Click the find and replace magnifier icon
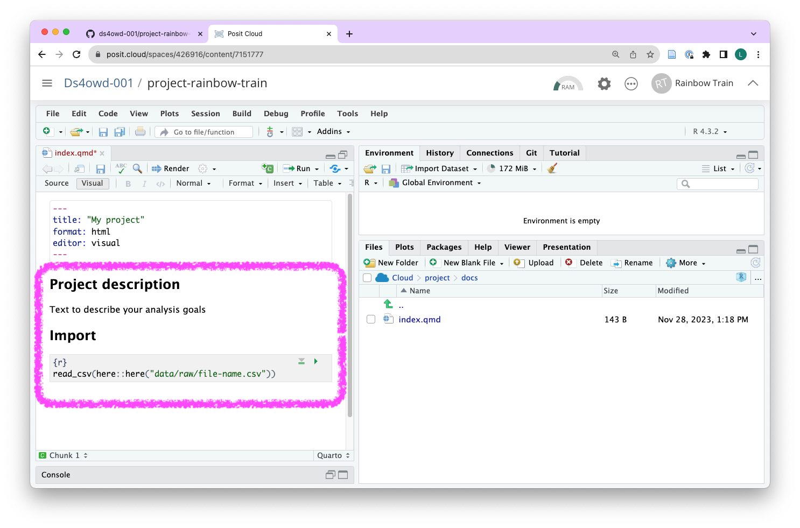Screen dimensions: 800x528 (137, 168)
